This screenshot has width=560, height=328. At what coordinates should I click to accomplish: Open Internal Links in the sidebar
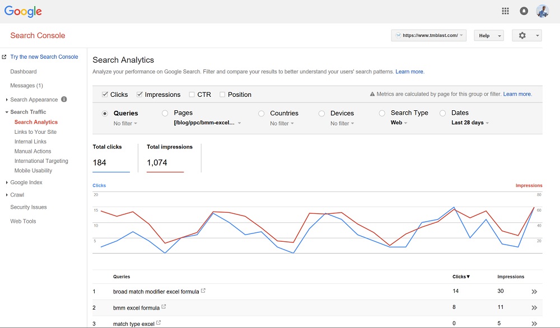tap(30, 142)
